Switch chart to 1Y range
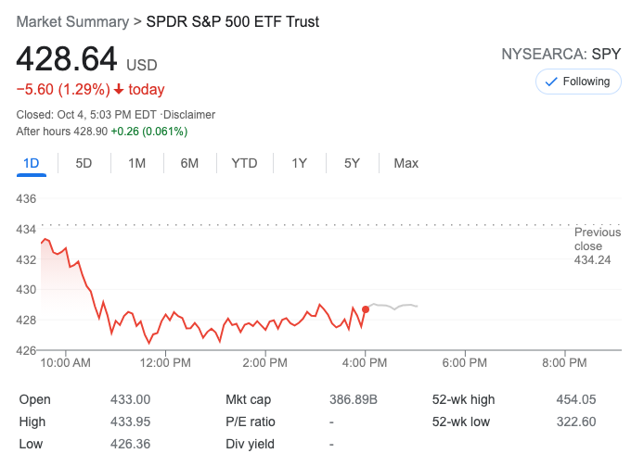Image resolution: width=644 pixels, height=466 pixels. point(299,164)
